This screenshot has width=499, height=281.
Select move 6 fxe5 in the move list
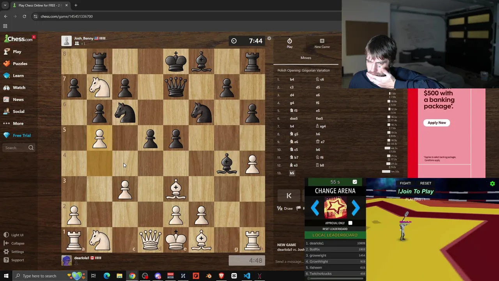pos(319,118)
